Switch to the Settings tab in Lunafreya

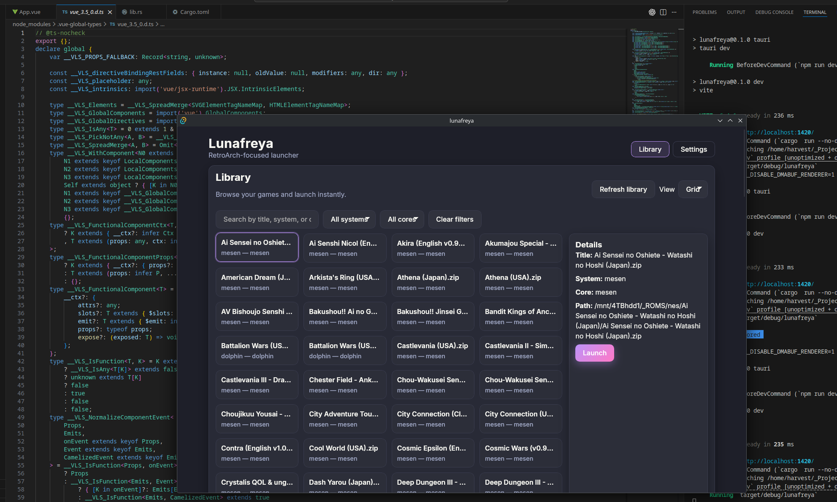tap(693, 149)
